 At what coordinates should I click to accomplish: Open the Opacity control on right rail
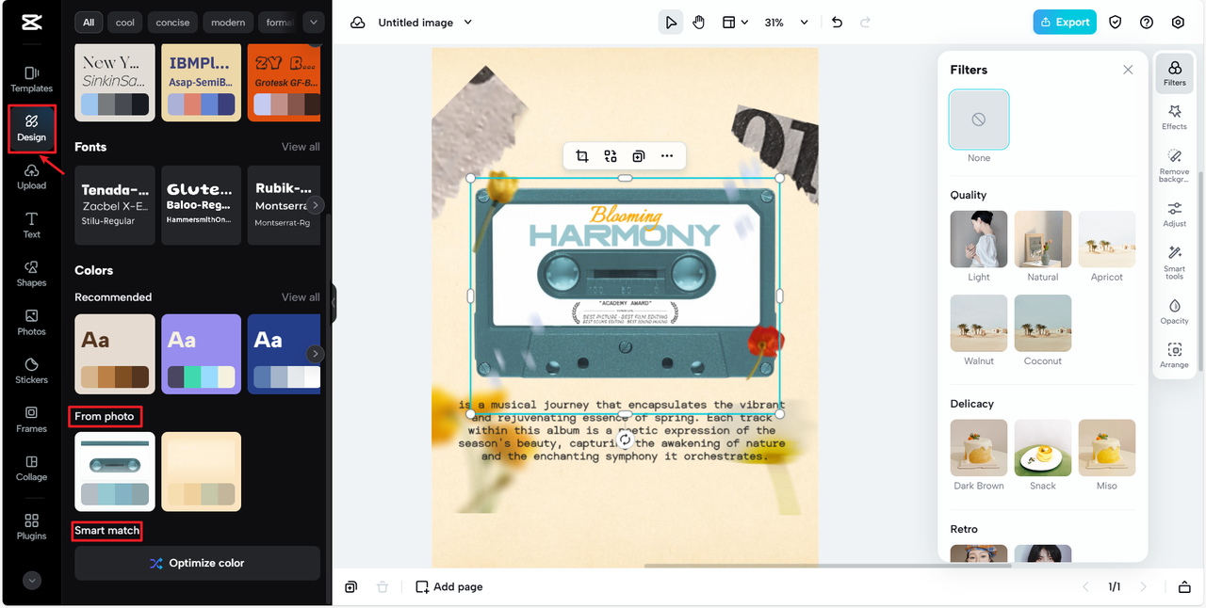[1174, 312]
